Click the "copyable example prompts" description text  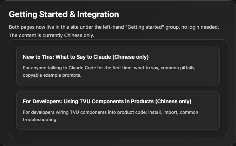pos(52,75)
